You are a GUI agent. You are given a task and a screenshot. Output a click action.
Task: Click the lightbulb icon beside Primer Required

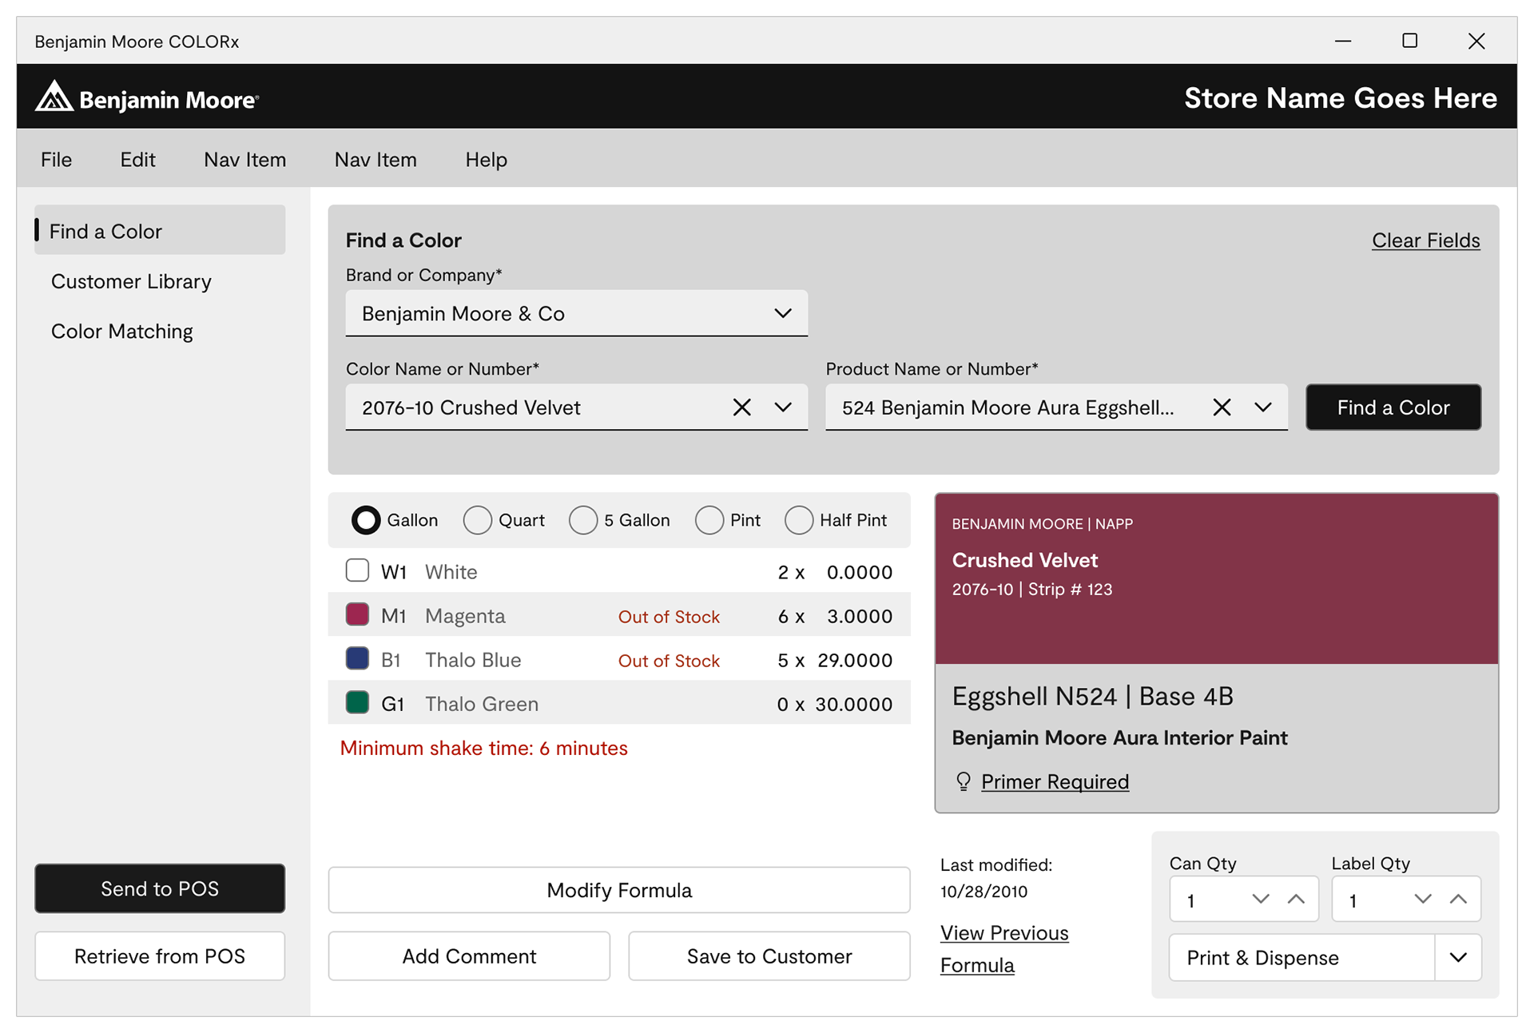tap(964, 781)
